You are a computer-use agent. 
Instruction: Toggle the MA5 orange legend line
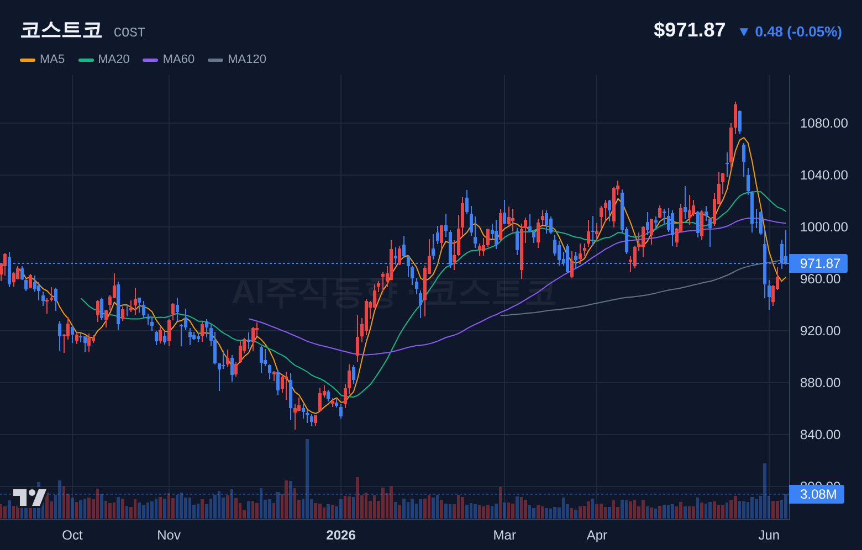(28, 60)
